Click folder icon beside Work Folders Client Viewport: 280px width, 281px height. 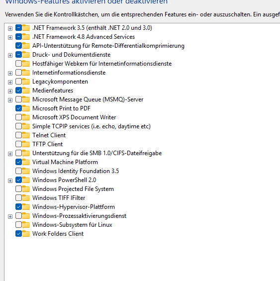click(x=26, y=234)
